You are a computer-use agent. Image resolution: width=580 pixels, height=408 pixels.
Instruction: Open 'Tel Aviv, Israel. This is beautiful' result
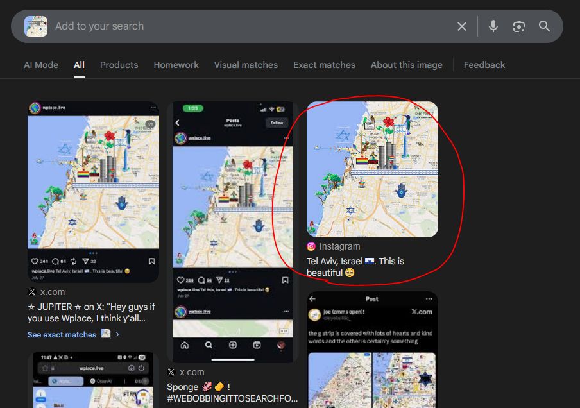(355, 267)
